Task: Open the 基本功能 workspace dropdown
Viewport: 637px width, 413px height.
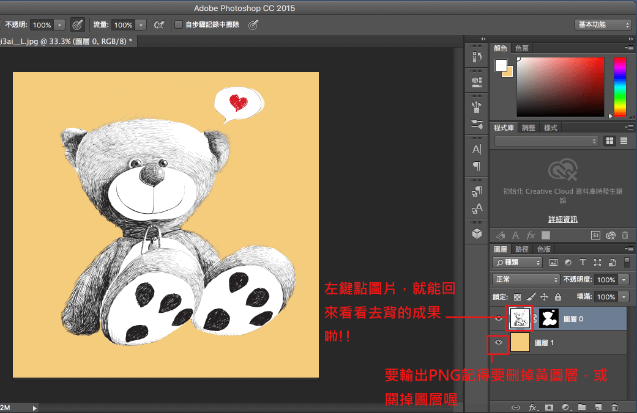Action: point(603,25)
